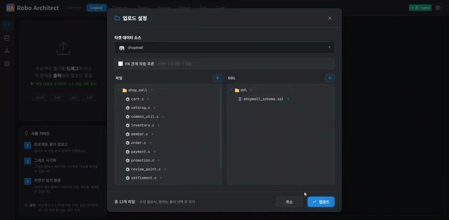Remove catalog.c from the file list
Viewport: 449px width, 220px height.
pyautogui.click(x=154, y=108)
